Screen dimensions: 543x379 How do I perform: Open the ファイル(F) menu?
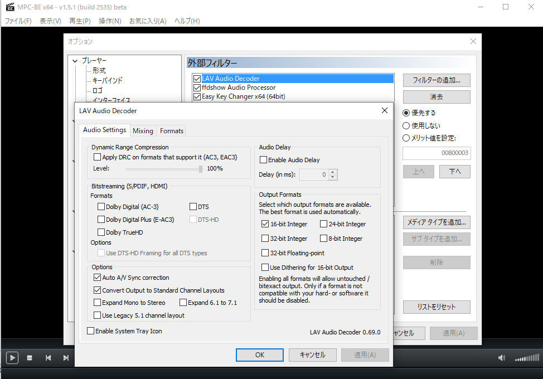pyautogui.click(x=18, y=21)
